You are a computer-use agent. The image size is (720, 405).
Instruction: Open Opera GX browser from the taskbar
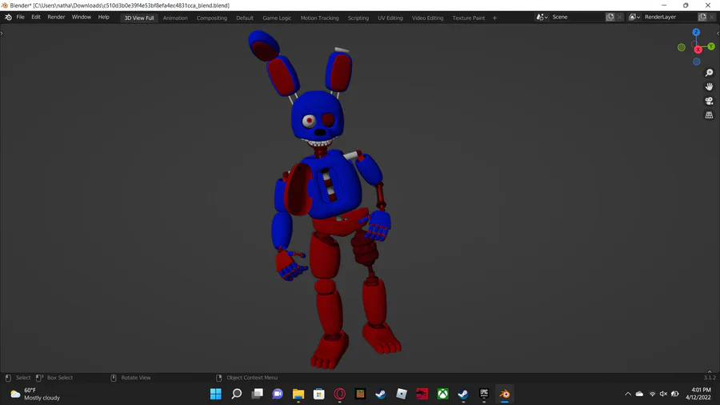point(340,394)
